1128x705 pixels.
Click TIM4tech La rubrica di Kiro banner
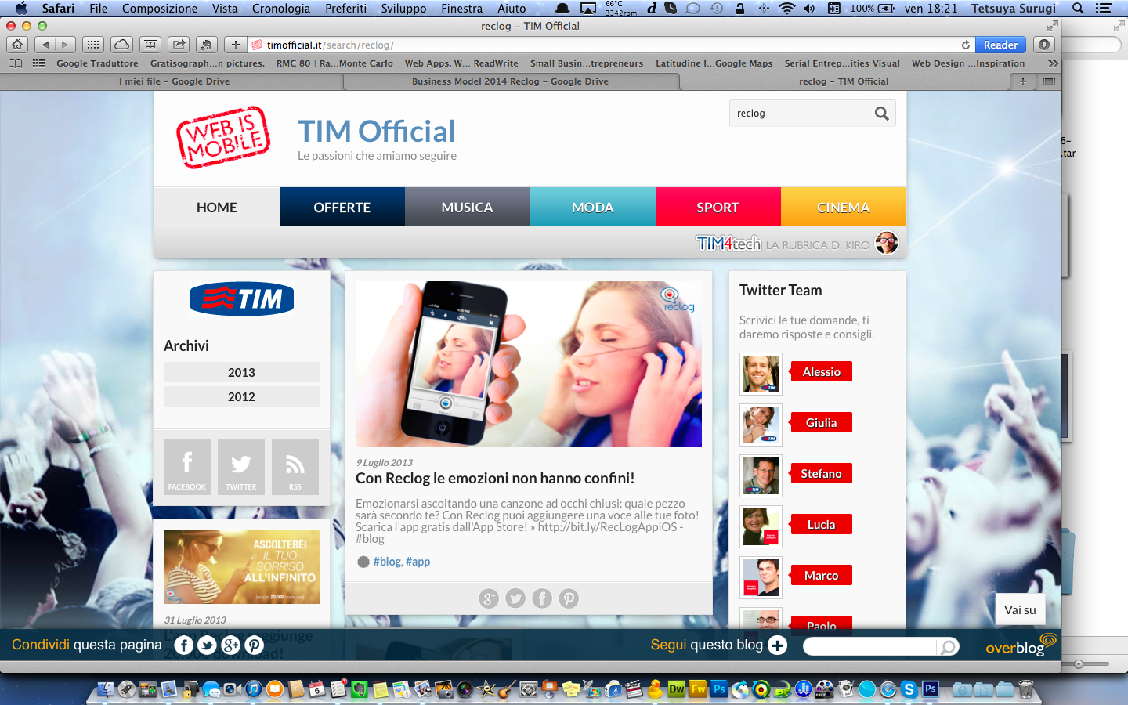(797, 243)
